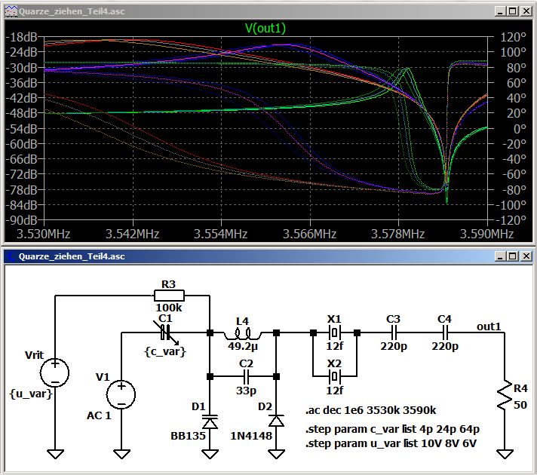Click the -90dB left axis label
The image size is (537, 475).
(21, 220)
